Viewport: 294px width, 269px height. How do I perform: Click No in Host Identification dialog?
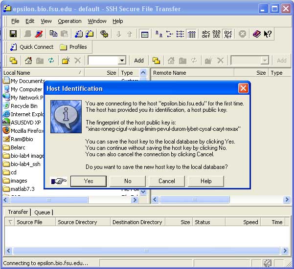click(x=128, y=181)
